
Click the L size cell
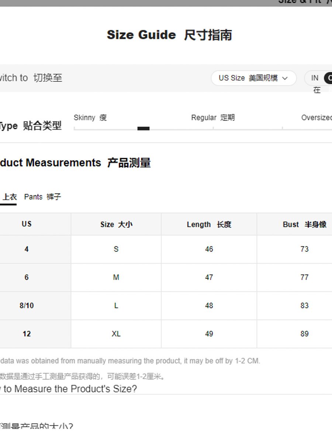tap(116, 306)
